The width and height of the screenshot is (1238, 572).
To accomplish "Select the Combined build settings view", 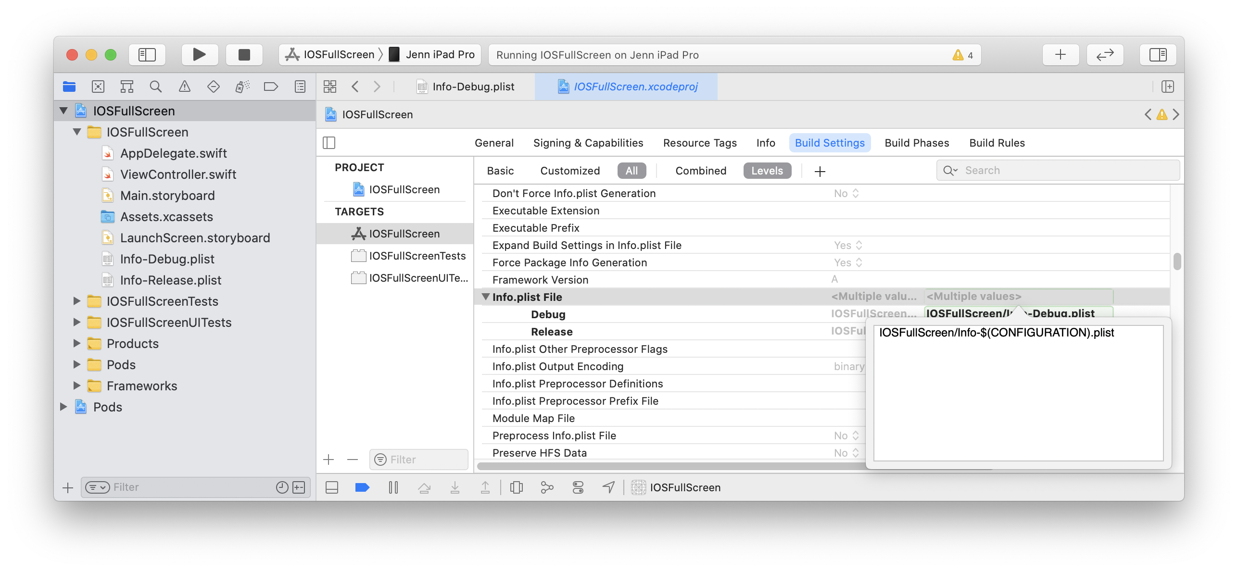I will (700, 171).
